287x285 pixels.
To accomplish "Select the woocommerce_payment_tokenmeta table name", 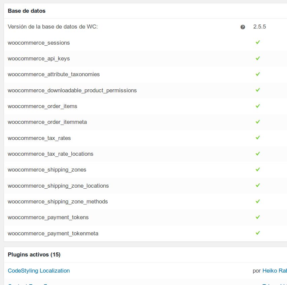I will pyautogui.click(x=53, y=233).
